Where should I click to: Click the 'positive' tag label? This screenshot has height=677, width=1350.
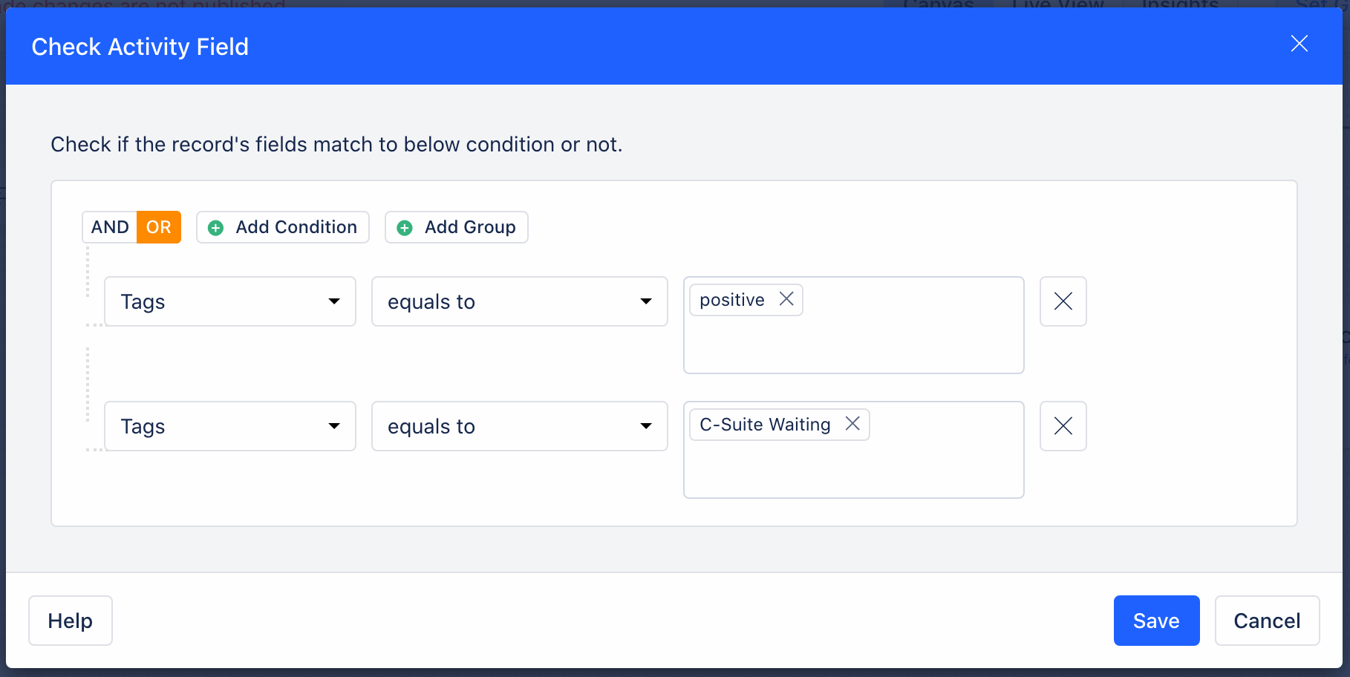[732, 300]
